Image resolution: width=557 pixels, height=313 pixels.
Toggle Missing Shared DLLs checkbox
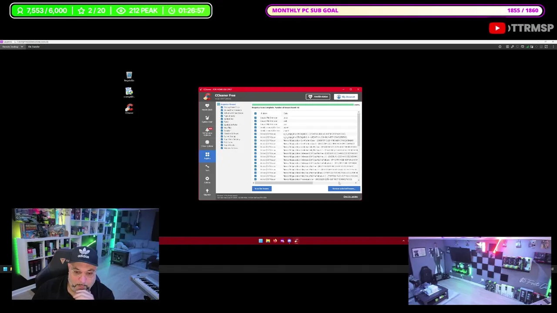[x=222, y=107]
